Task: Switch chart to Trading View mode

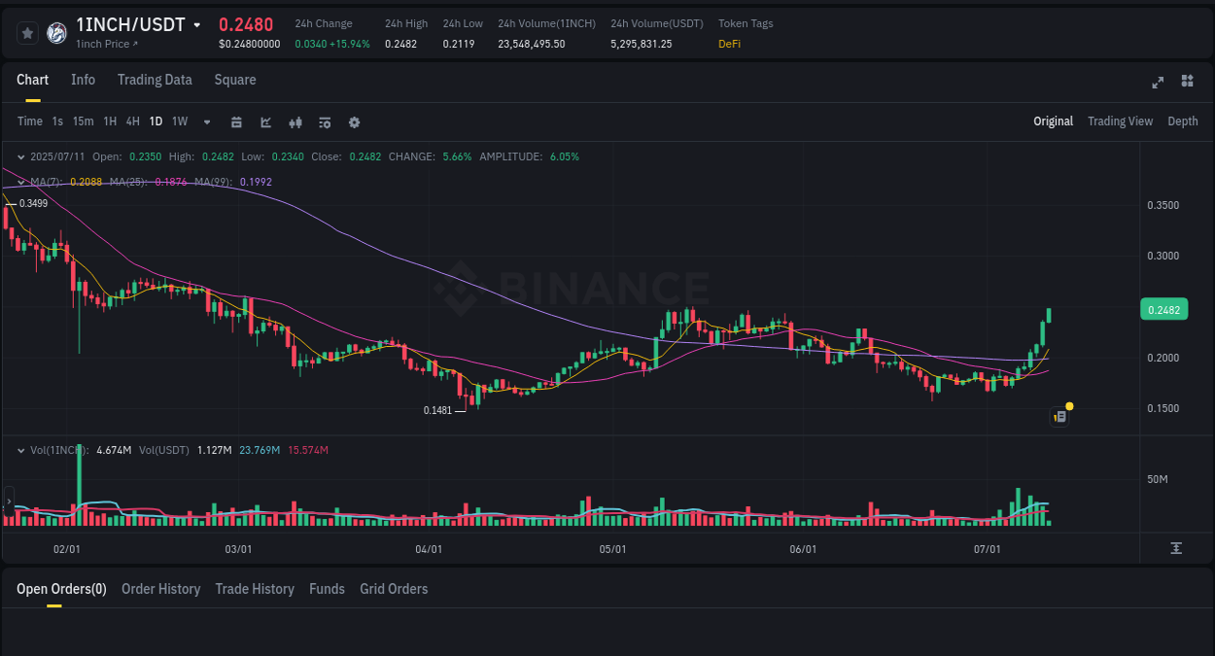Action: coord(1120,121)
